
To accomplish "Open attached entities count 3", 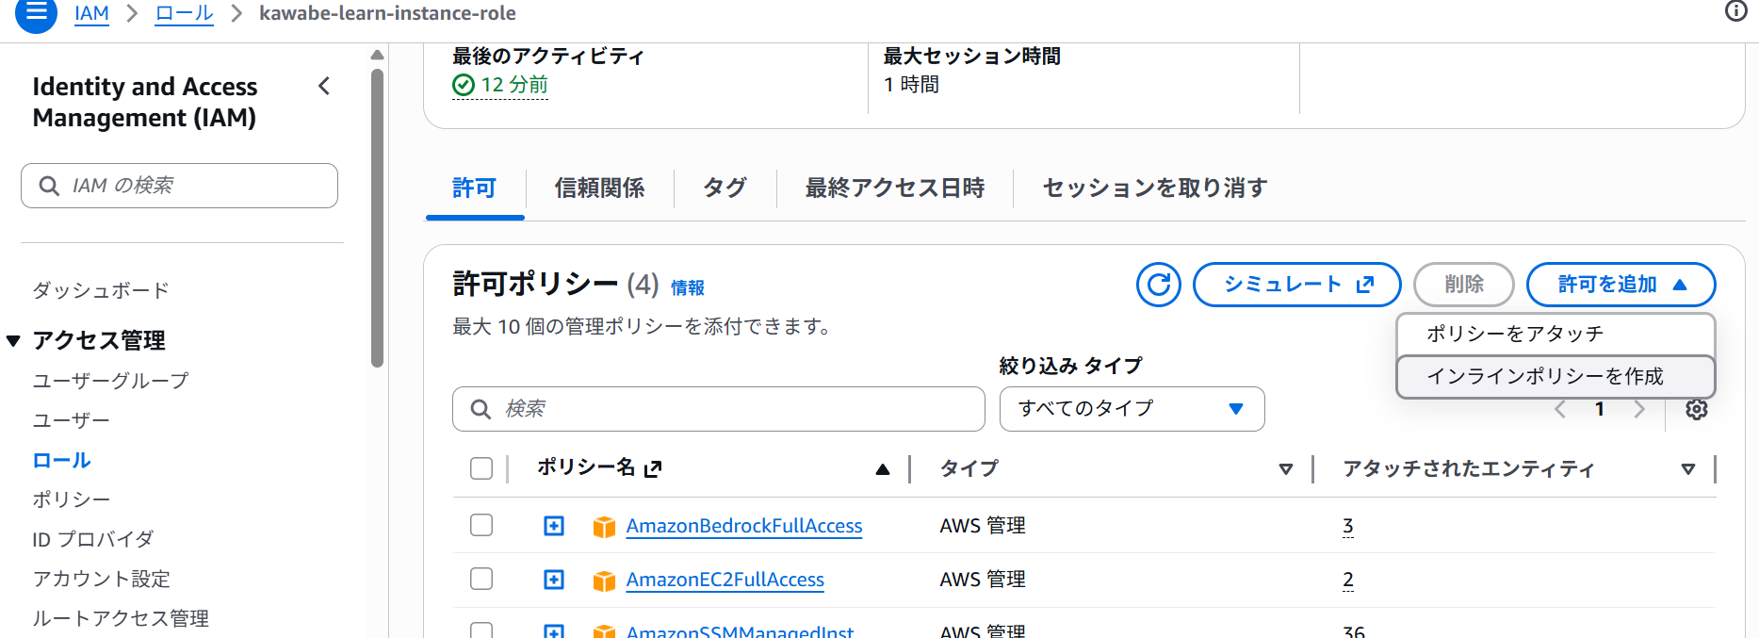I will (x=1348, y=526).
